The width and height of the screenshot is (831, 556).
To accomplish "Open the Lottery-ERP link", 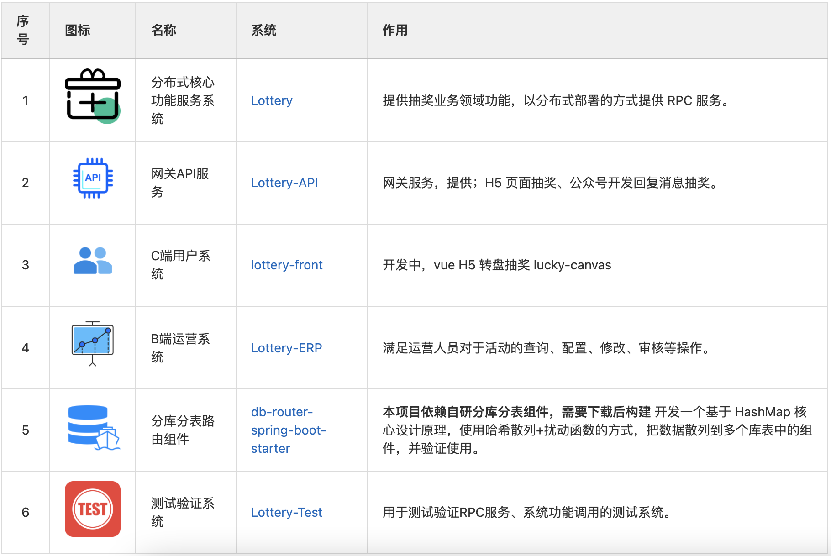I will 286,348.
